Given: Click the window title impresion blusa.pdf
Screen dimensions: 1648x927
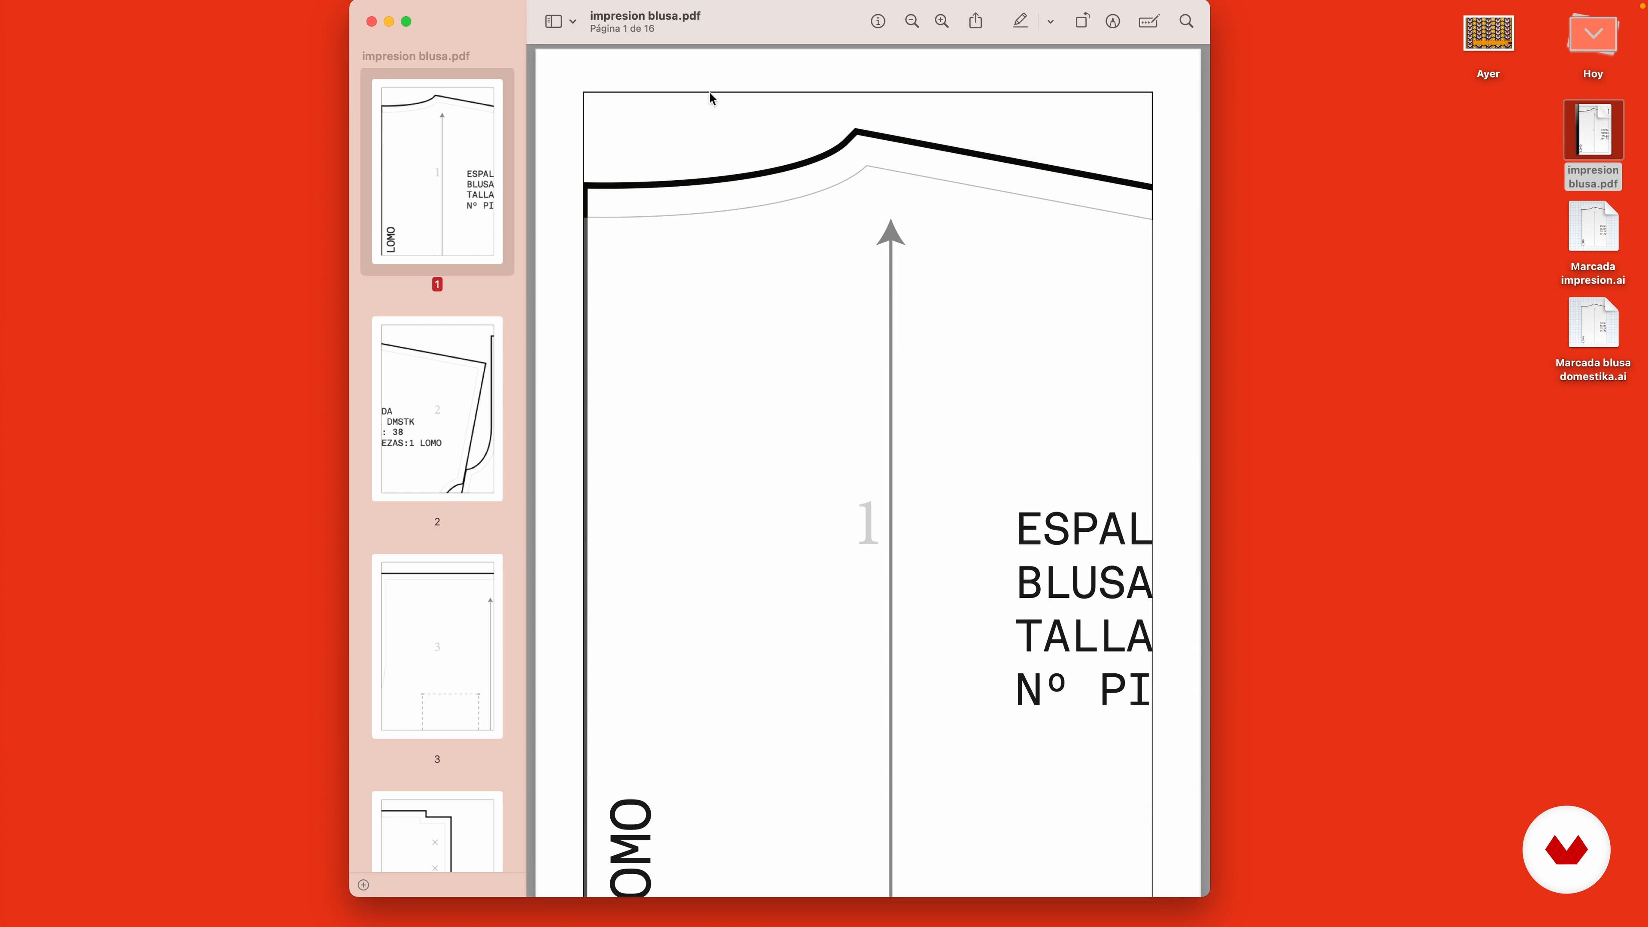Looking at the screenshot, I should [x=645, y=15].
